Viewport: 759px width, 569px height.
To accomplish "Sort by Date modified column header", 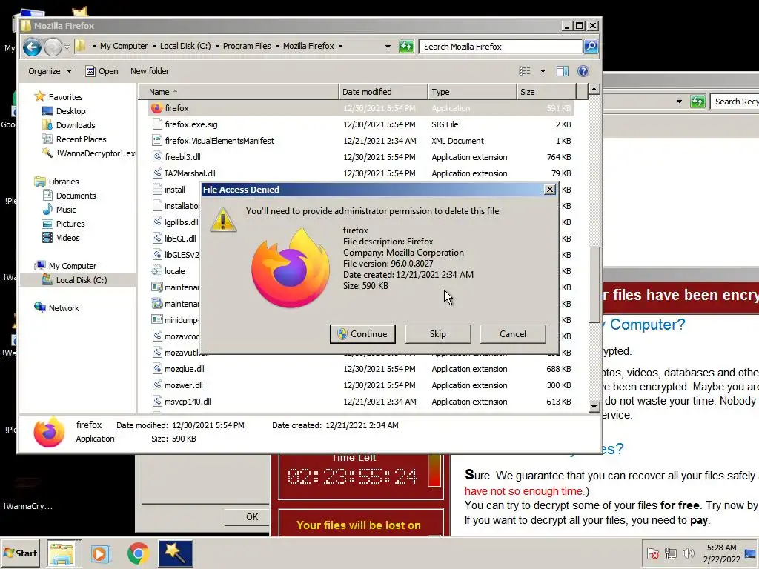I will point(383,91).
